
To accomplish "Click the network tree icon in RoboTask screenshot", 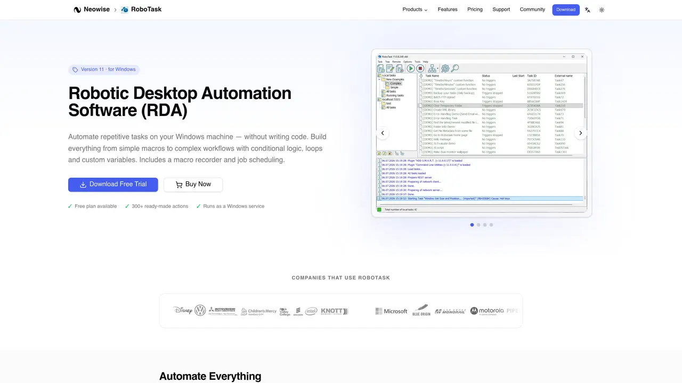I will pos(432,69).
